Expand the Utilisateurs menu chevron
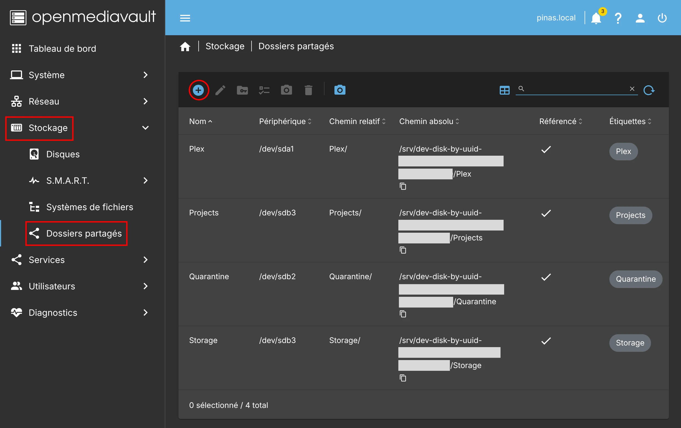 pyautogui.click(x=145, y=286)
